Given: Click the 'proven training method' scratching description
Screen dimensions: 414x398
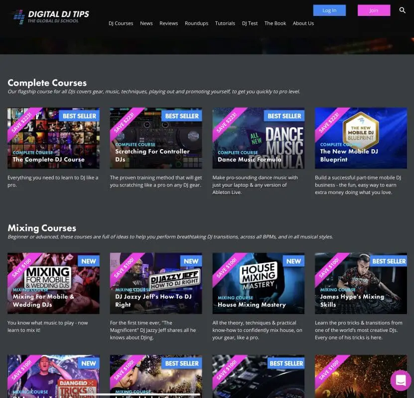Looking at the screenshot, I should pos(156,181).
